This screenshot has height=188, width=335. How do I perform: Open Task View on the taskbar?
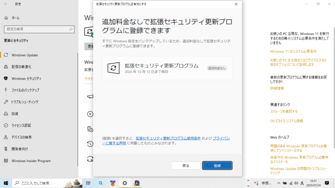coord(88,183)
